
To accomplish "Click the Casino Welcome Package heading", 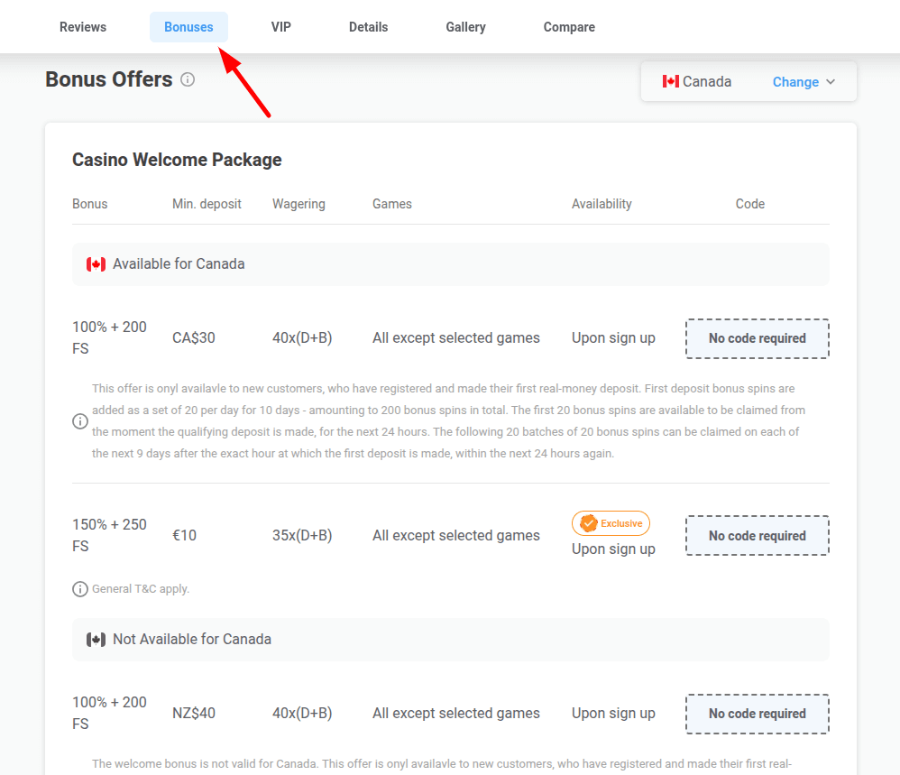I will tap(177, 160).
